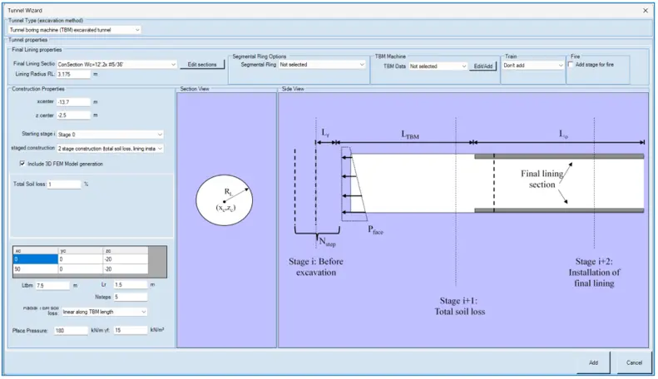Click the xc column header
The height and width of the screenshot is (379, 658).
pyautogui.click(x=36, y=251)
